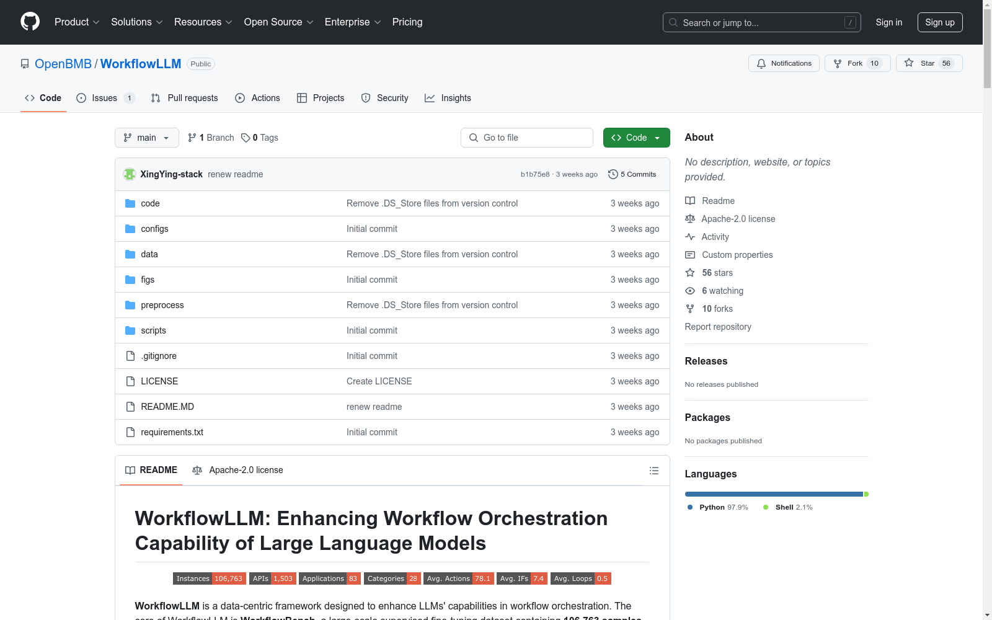
Task: Open the main branch selector dropdown
Action: (147, 138)
